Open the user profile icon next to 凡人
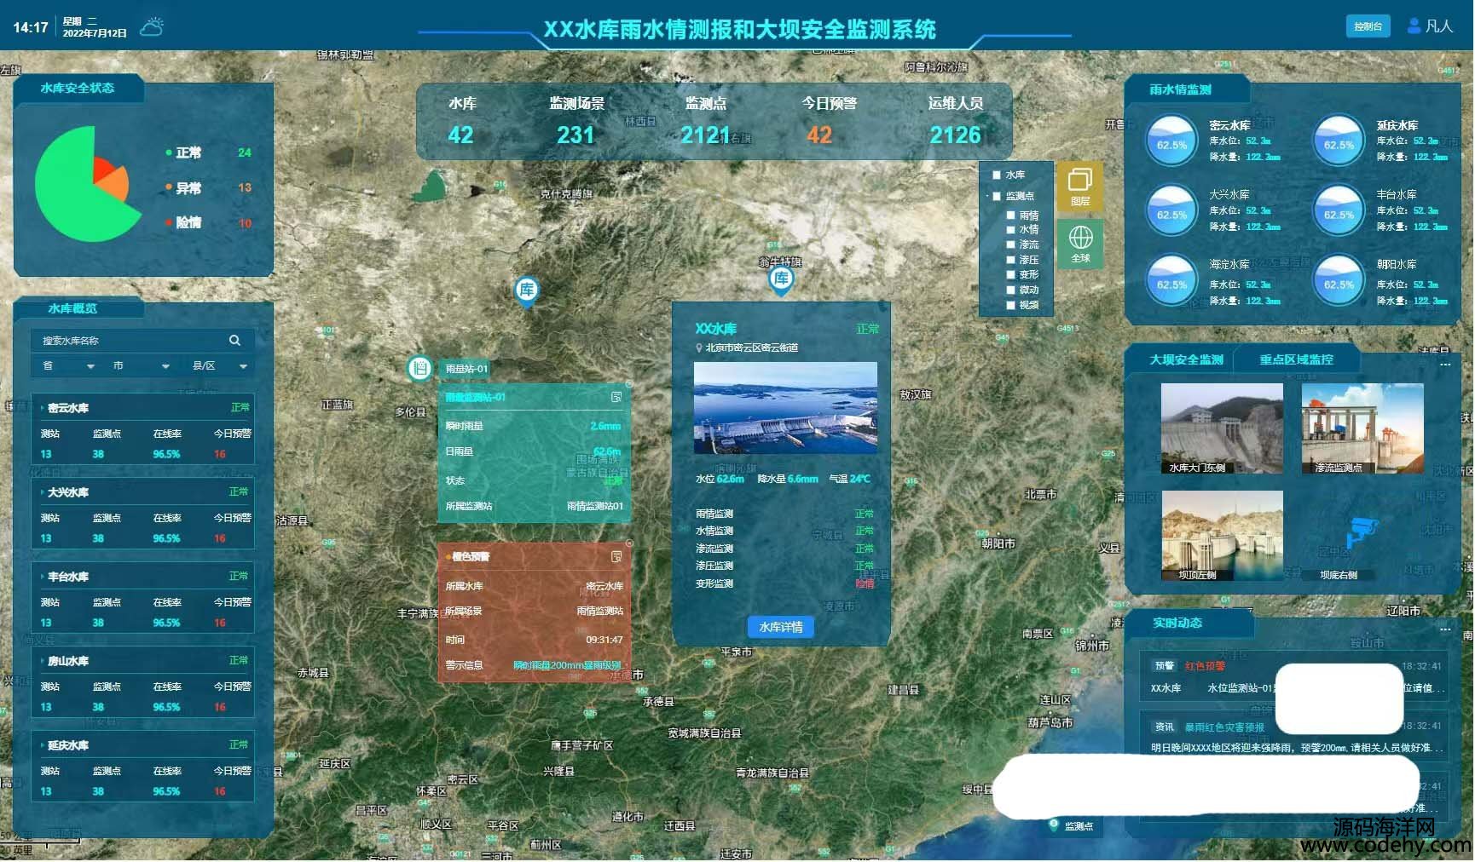 tap(1414, 26)
